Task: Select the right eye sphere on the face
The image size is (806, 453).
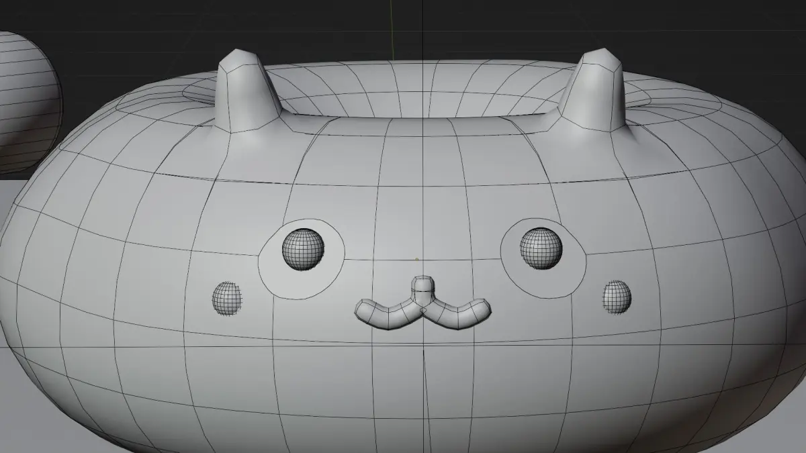Action: pos(541,248)
